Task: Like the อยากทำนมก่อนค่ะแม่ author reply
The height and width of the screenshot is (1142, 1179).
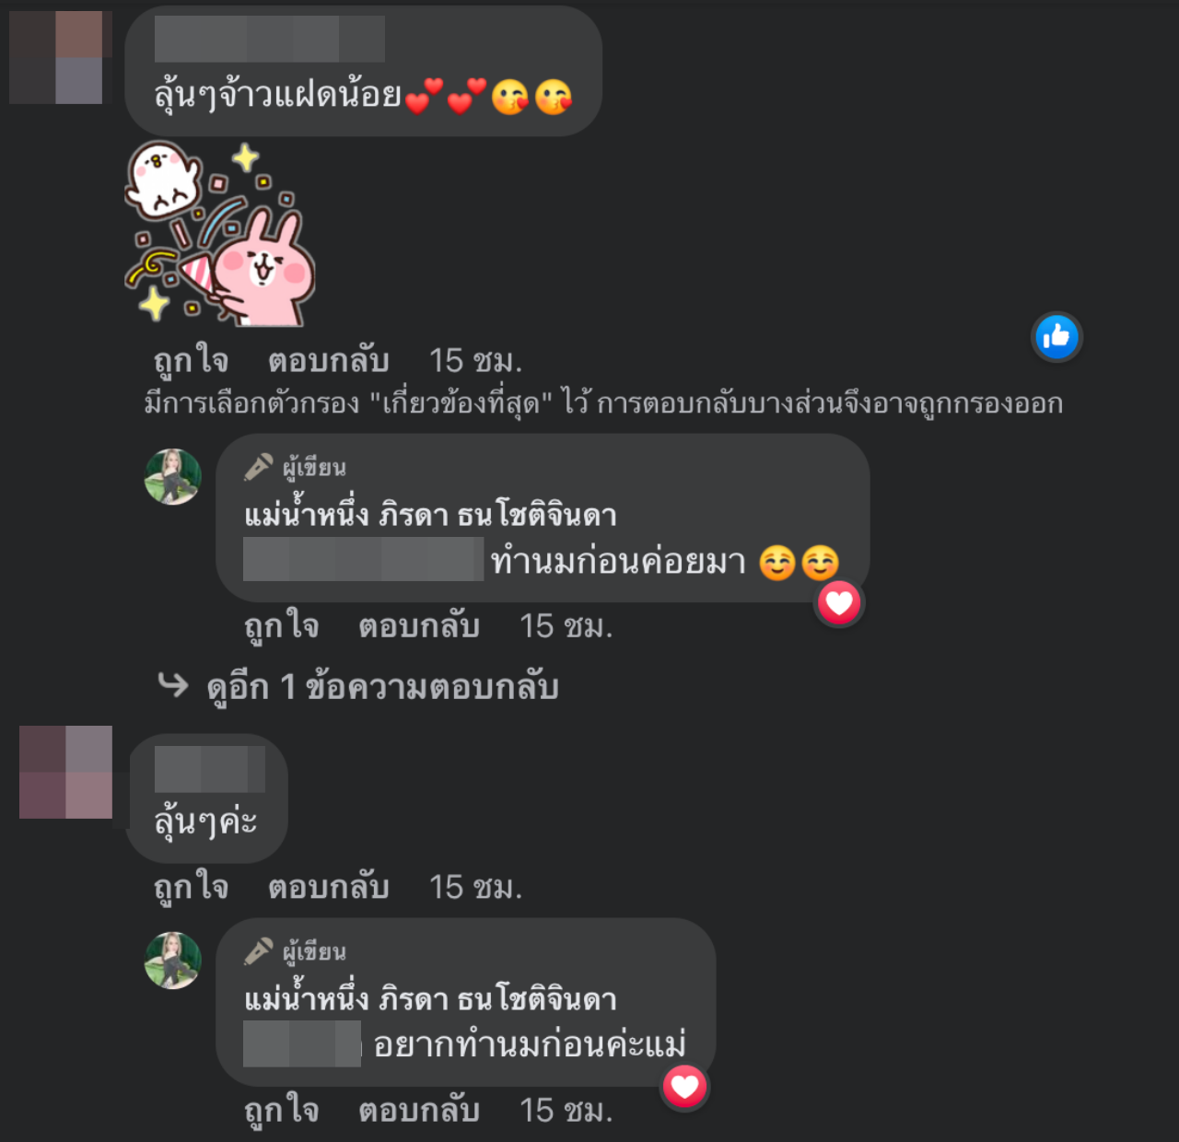Action: tap(281, 1110)
